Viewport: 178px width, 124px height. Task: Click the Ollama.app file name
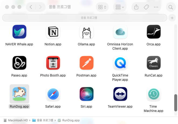[x=86, y=44]
